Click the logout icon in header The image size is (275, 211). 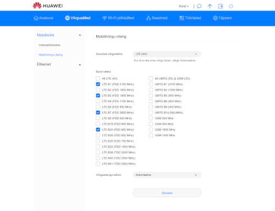point(221,6)
